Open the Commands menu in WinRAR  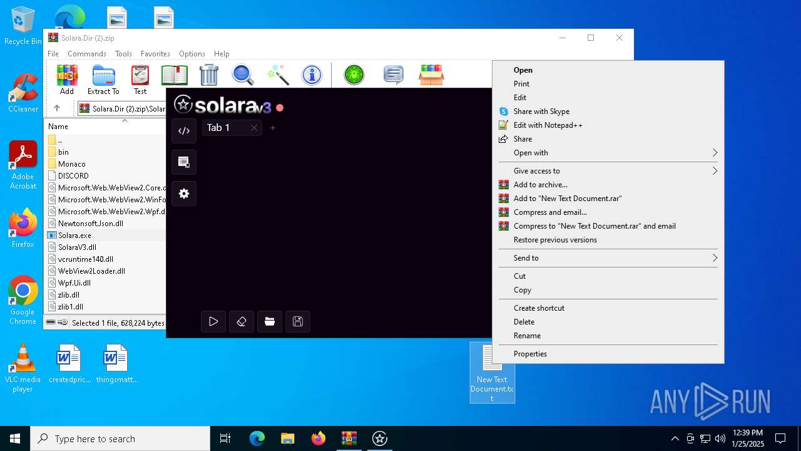coord(87,54)
